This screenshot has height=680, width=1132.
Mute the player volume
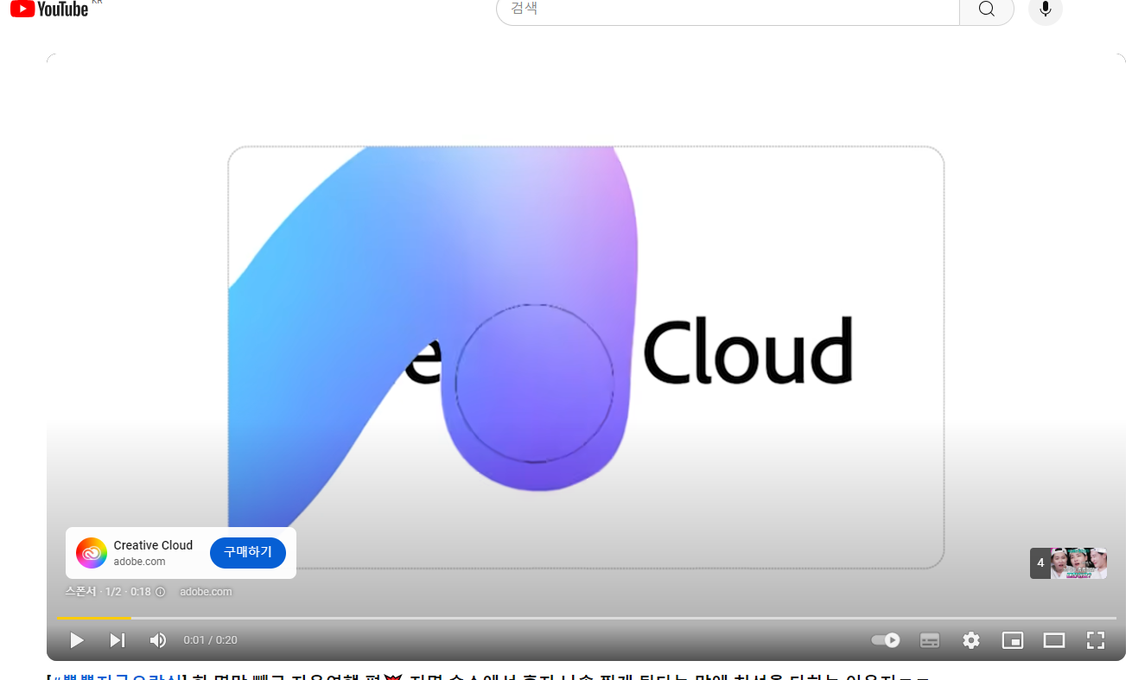coord(158,640)
